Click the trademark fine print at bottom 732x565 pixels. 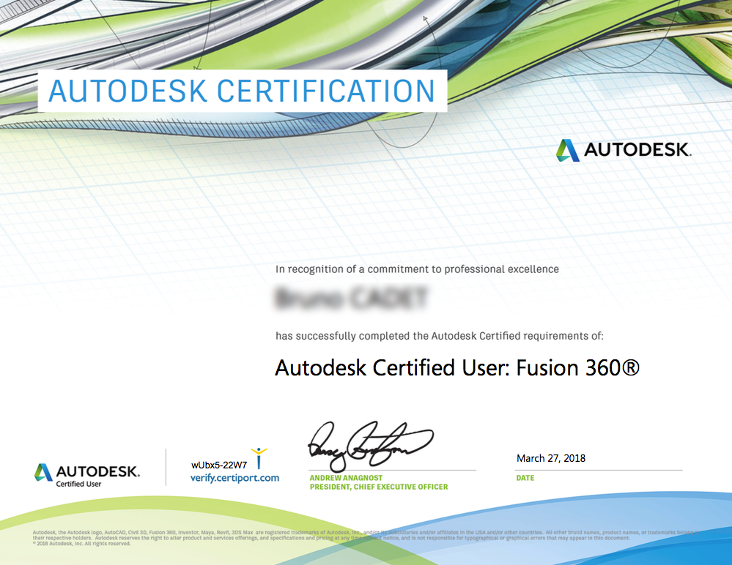(366, 537)
